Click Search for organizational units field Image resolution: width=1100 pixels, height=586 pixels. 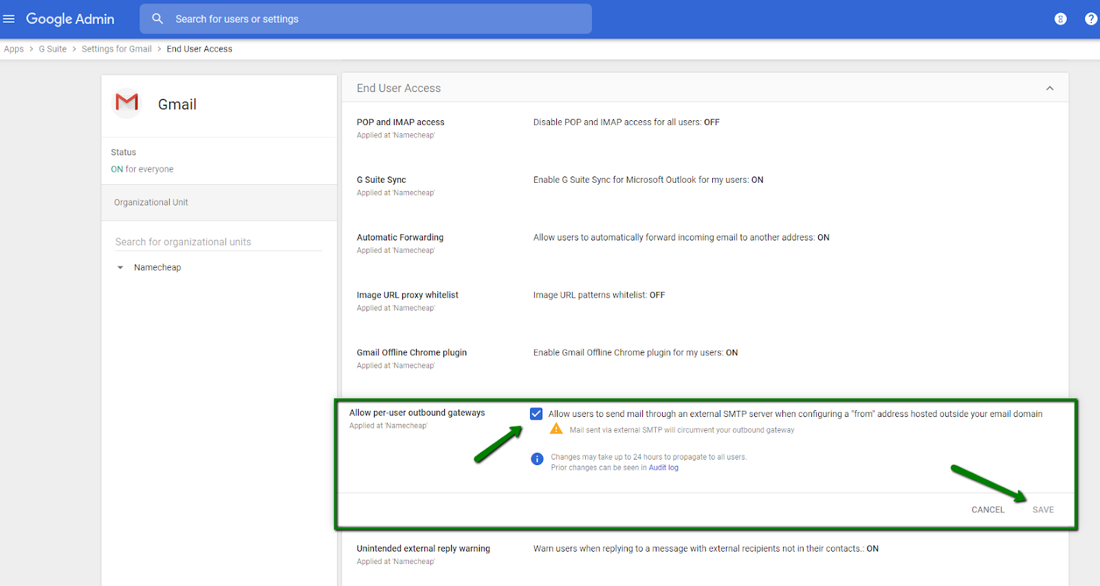[x=218, y=242]
